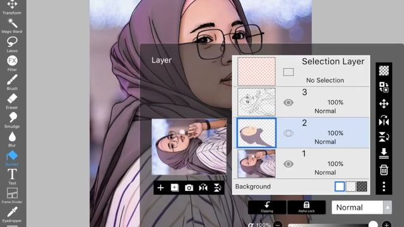Toggle visibility eye of layer 3
The image size is (404, 227).
click(x=288, y=102)
